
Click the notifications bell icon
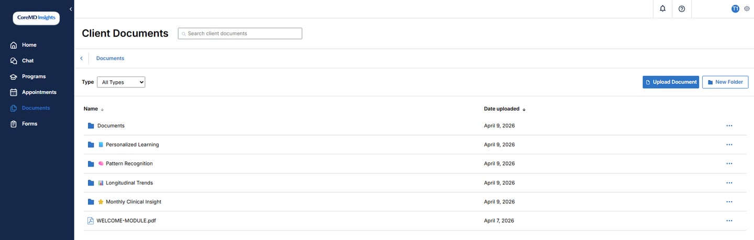(x=662, y=9)
